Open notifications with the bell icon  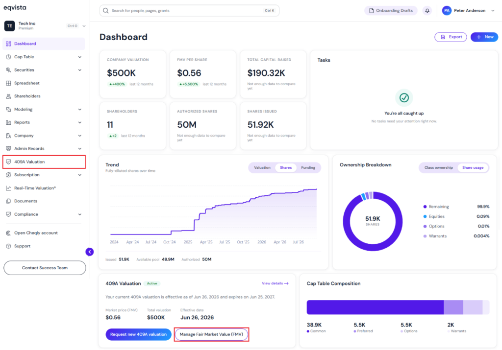coord(427,11)
